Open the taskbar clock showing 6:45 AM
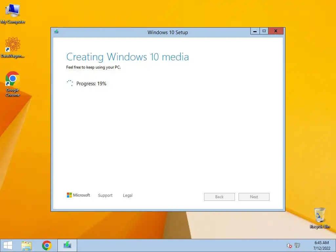Viewport: 336px width, 252px height. (x=322, y=245)
